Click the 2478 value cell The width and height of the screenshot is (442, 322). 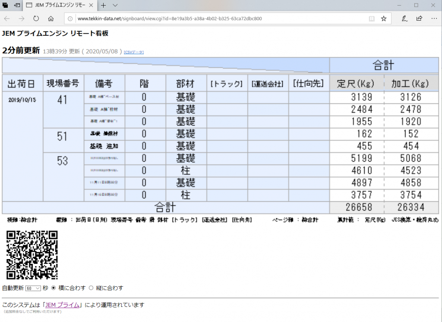point(411,109)
